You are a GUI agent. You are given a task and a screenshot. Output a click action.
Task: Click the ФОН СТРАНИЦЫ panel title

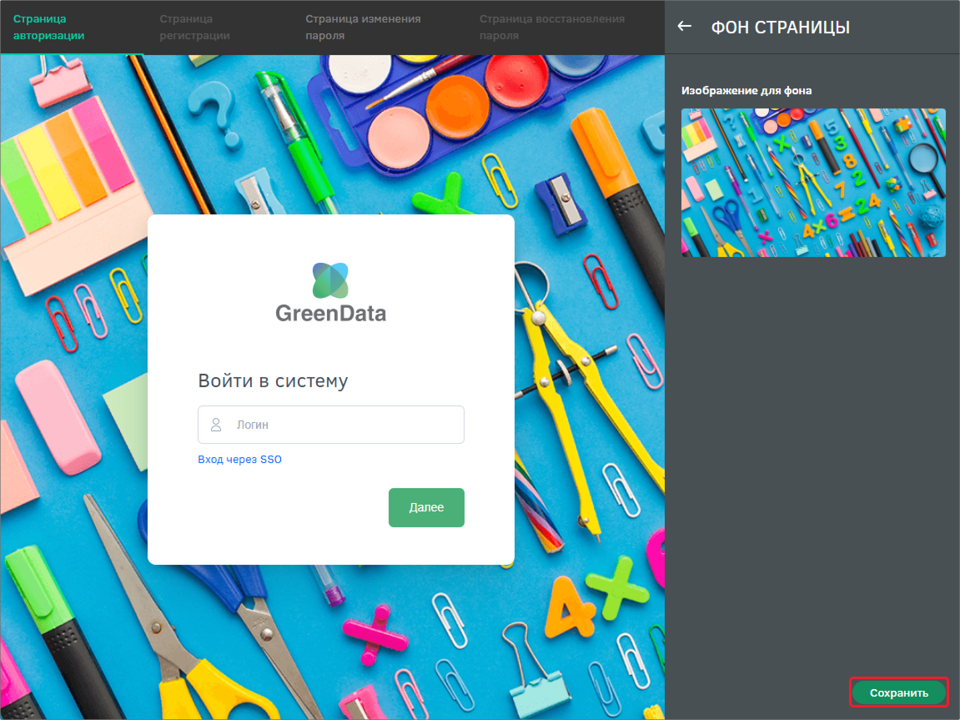pyautogui.click(x=780, y=28)
